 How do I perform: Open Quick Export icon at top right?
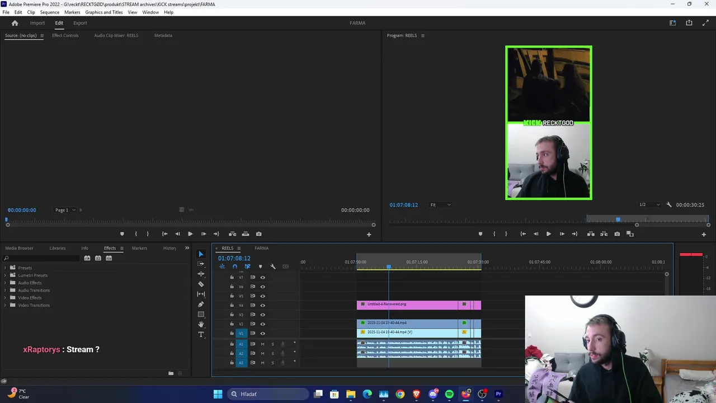click(689, 23)
